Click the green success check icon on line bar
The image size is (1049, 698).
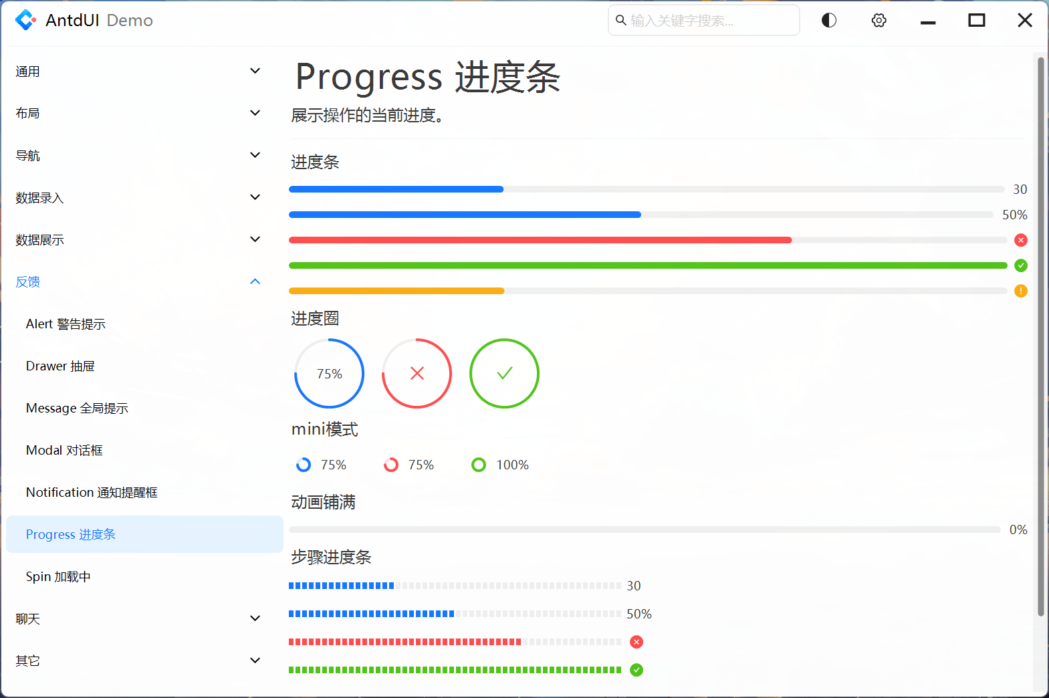pos(1020,265)
